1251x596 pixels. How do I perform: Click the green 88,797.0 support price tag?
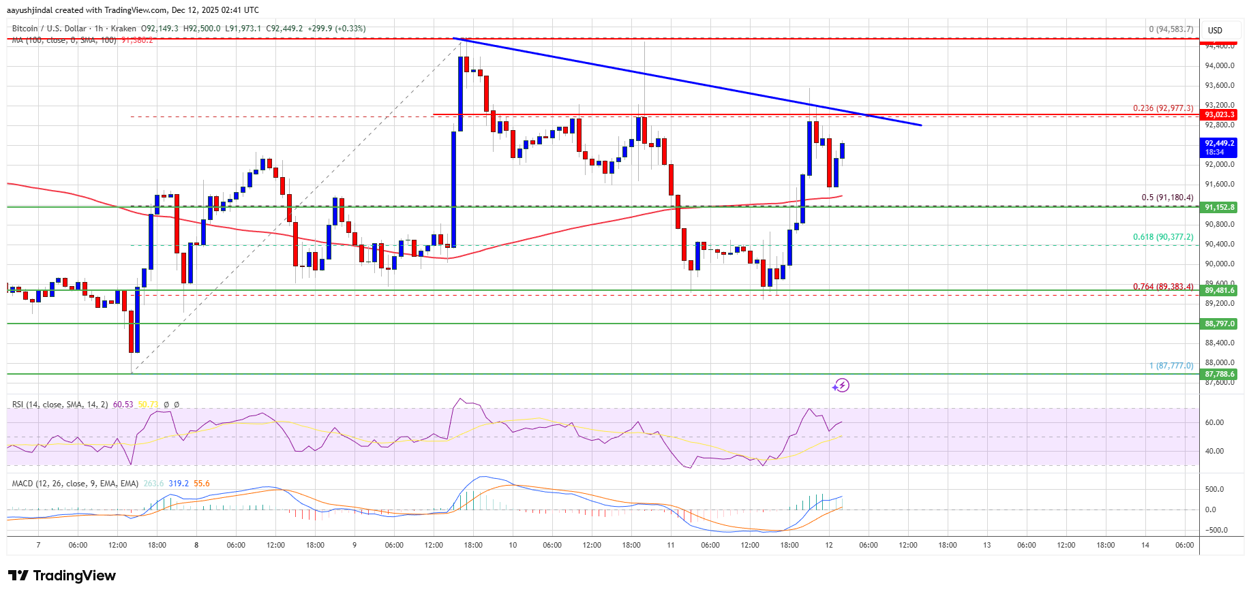1219,324
